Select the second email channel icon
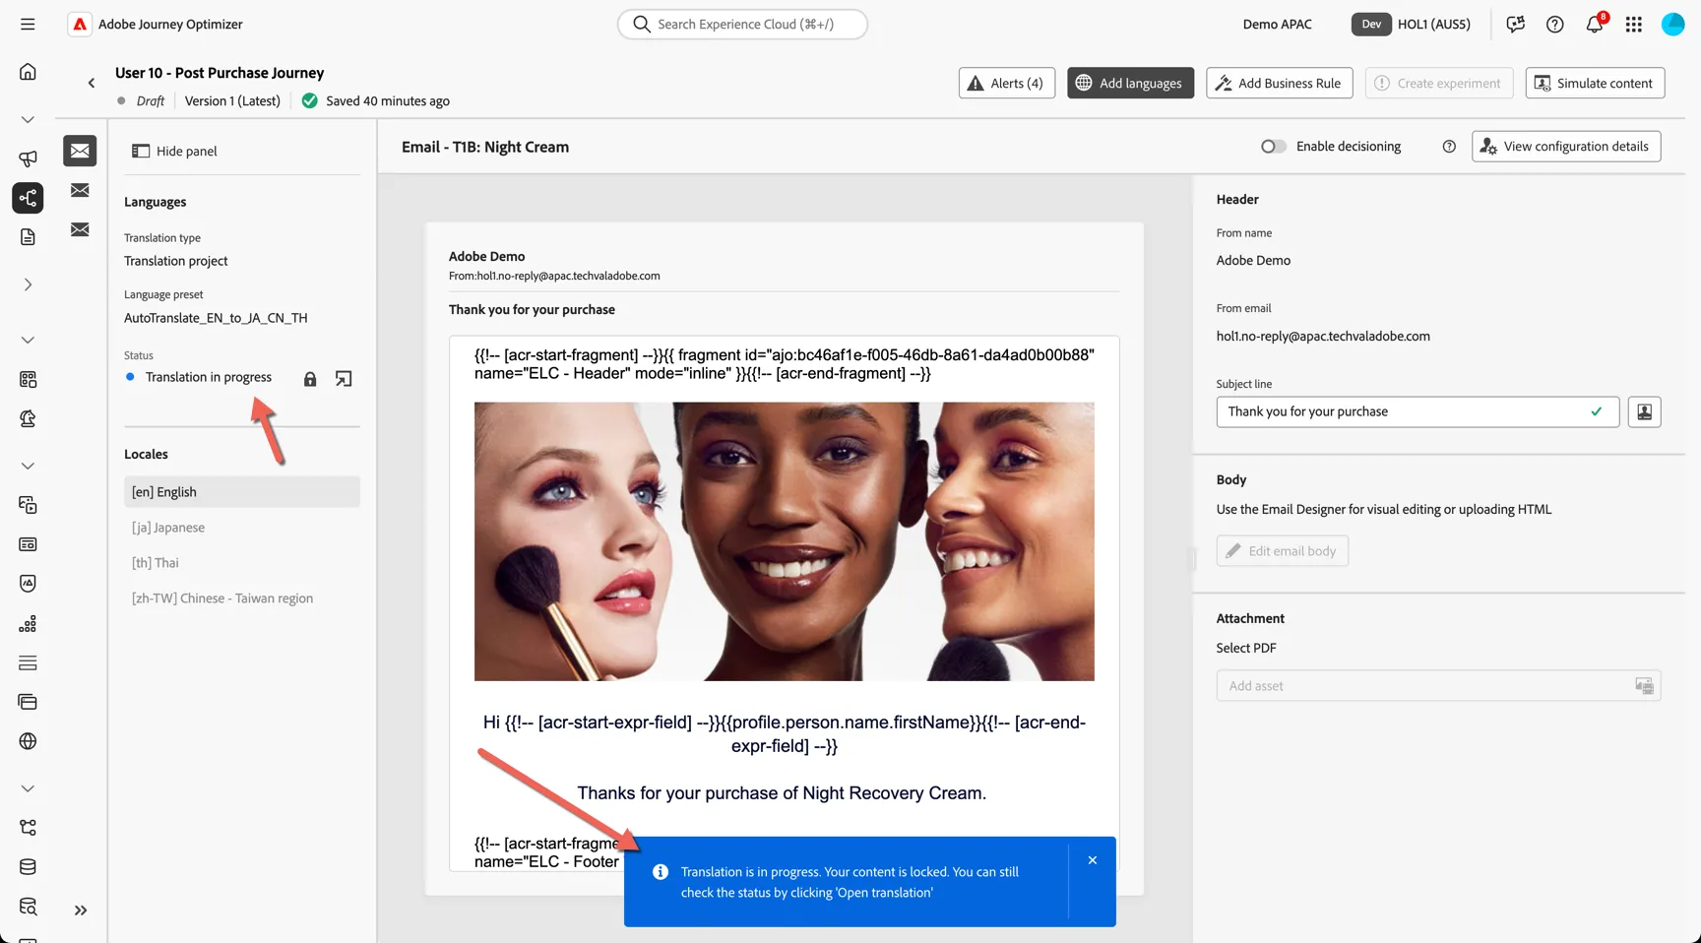Screen dimensions: 1701x943 (80, 190)
